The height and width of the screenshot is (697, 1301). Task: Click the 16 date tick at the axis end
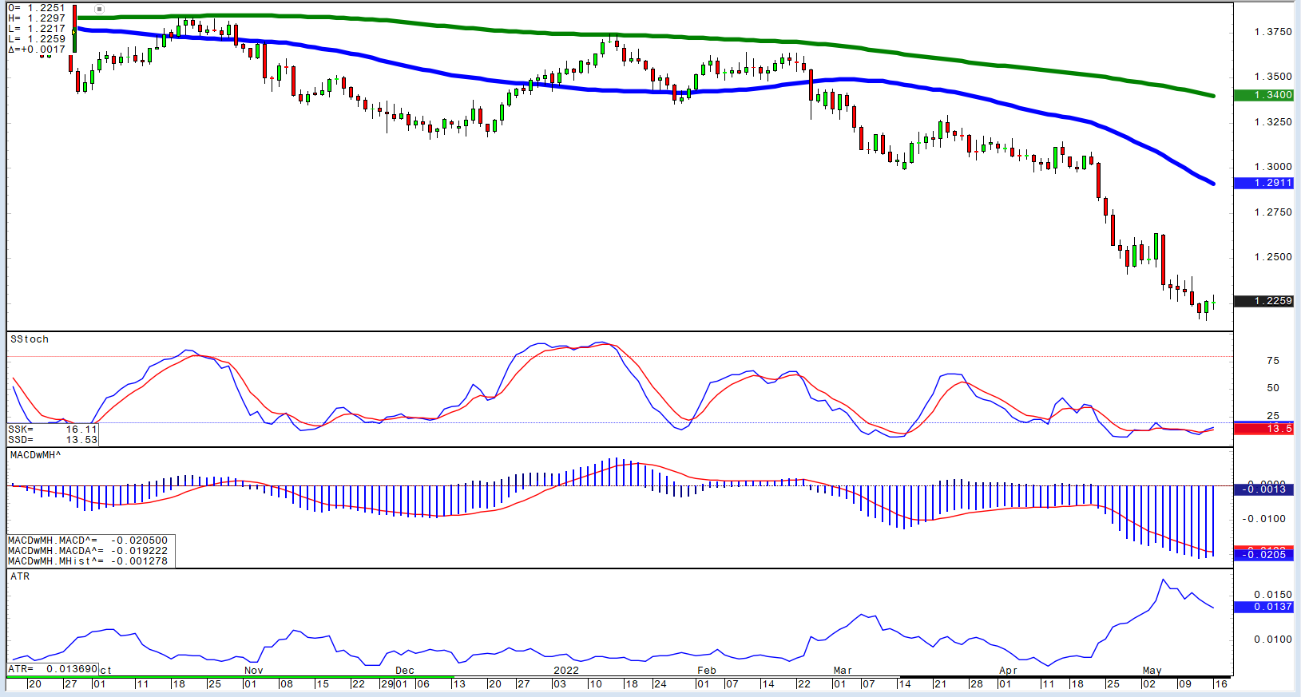(x=1220, y=684)
